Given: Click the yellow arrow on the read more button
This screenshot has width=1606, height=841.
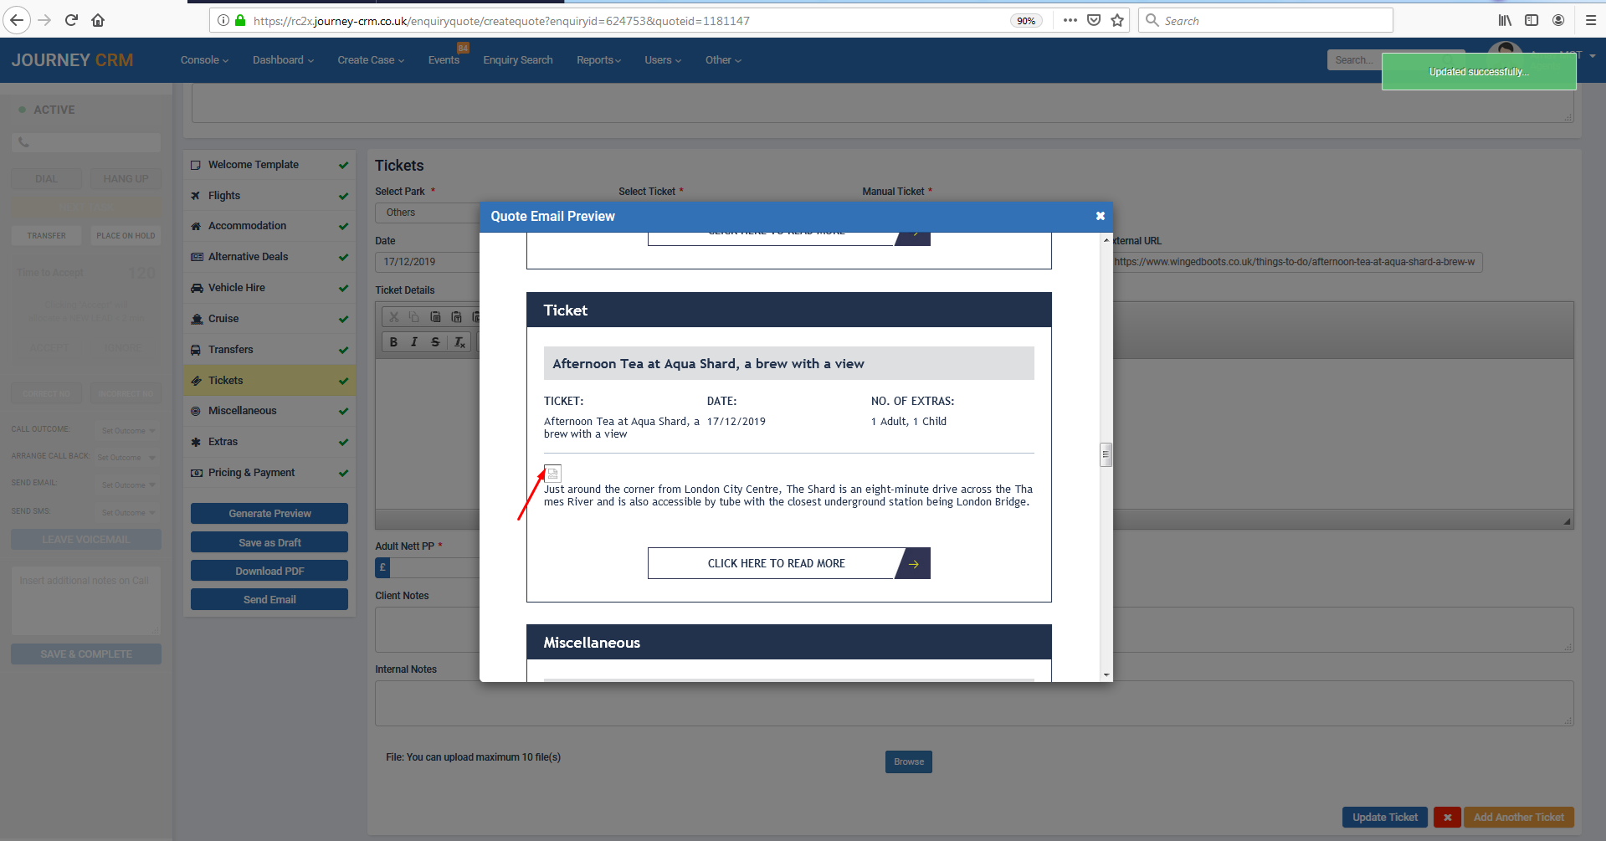Looking at the screenshot, I should pyautogui.click(x=914, y=564).
